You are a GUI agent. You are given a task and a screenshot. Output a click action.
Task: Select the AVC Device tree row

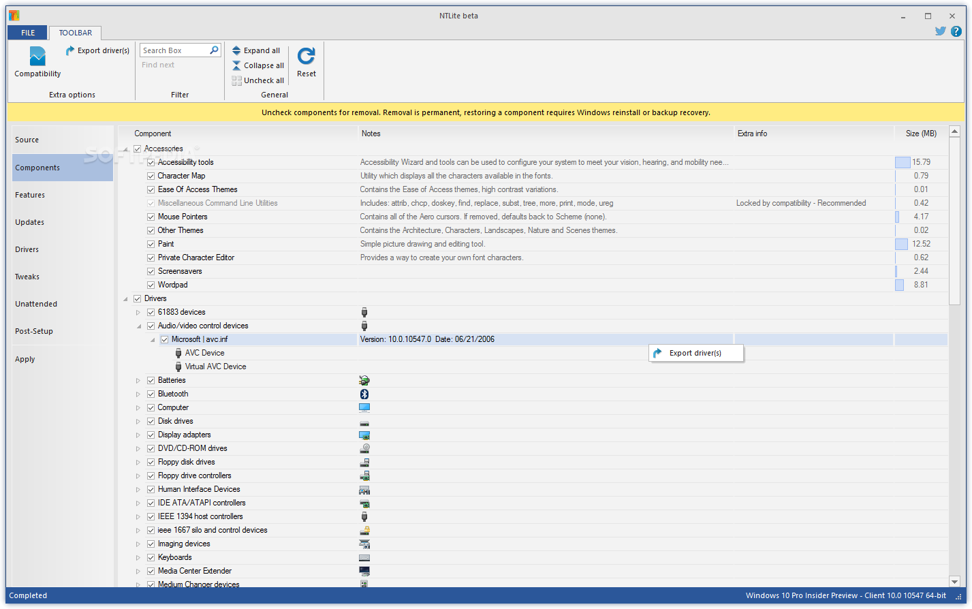coord(204,353)
